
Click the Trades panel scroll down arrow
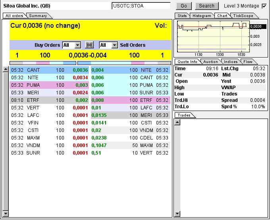(x=177, y=214)
